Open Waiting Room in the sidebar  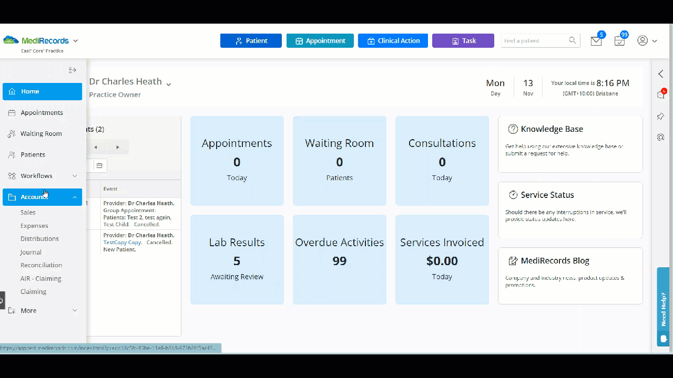click(42, 133)
